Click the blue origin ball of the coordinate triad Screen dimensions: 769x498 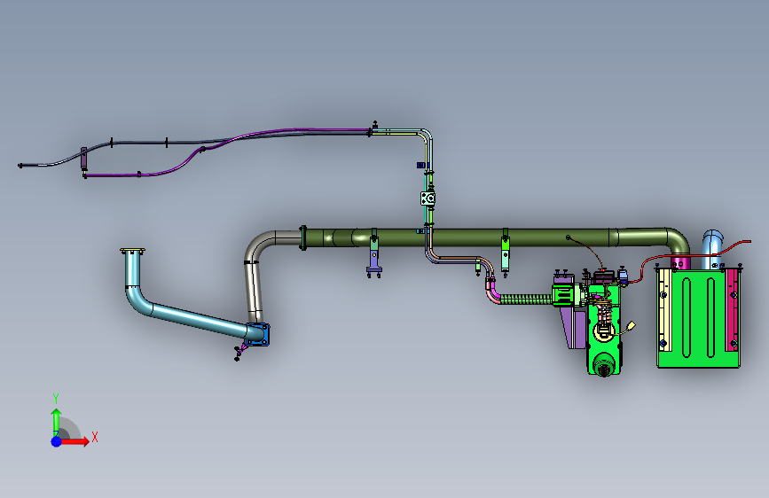[56, 441]
